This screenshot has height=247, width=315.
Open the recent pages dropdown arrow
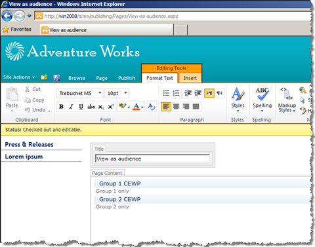pos(30,16)
